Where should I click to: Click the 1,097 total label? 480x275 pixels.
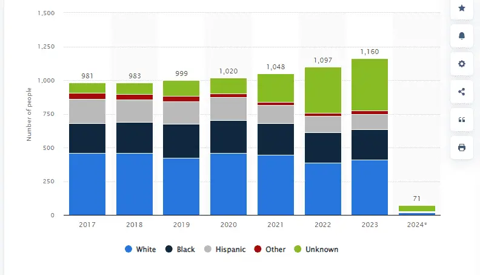click(x=323, y=60)
